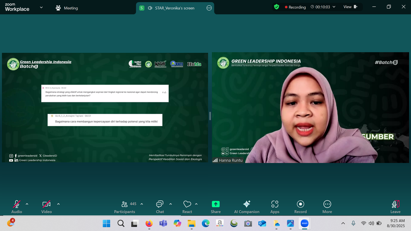Open the View layout menu

tap(350, 7)
